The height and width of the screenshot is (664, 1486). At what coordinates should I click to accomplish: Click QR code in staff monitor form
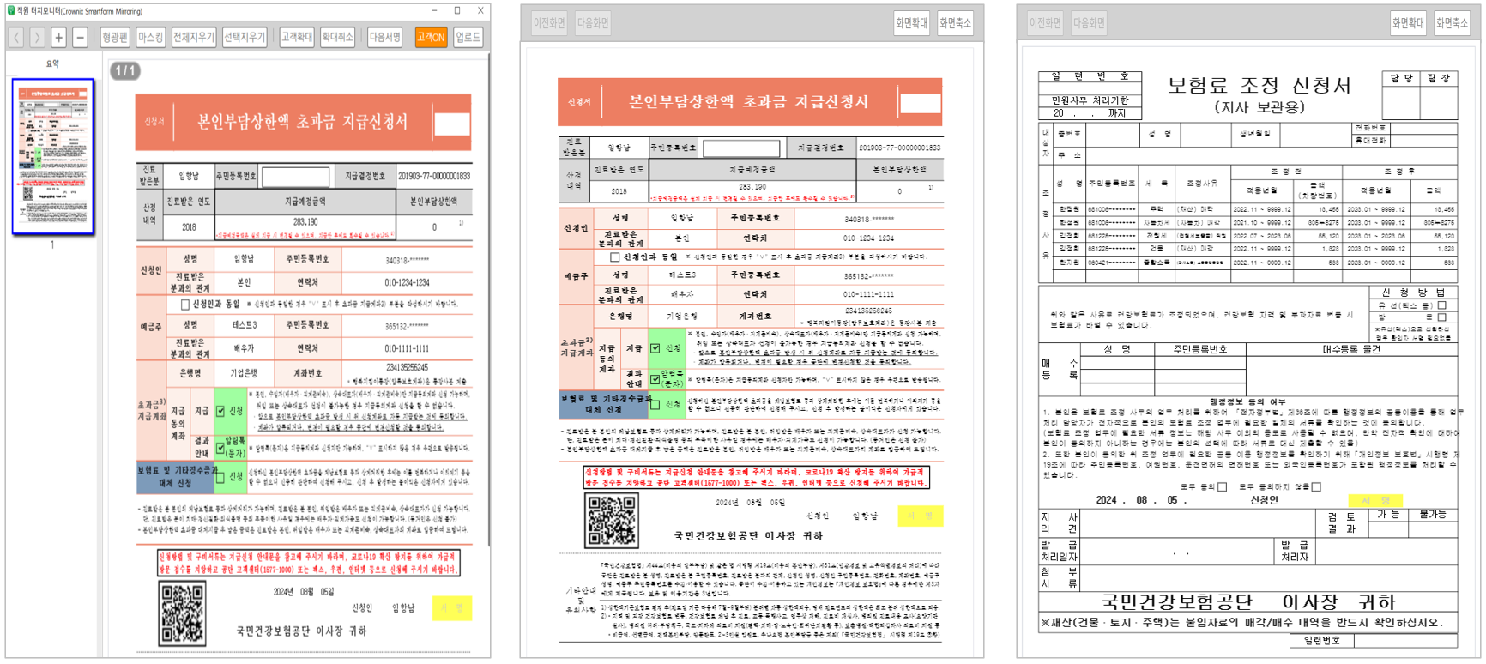click(x=182, y=613)
